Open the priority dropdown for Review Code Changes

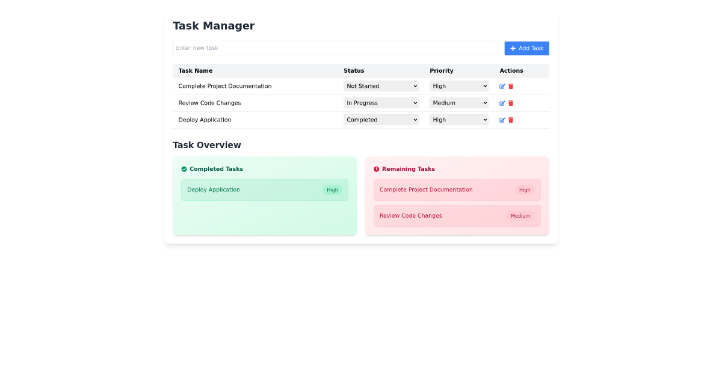pos(458,103)
